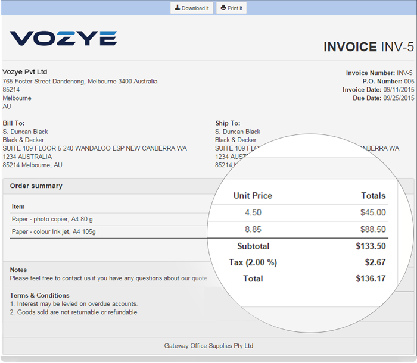Select SUITE 109 FLOOR 5 billing address line
This screenshot has height=363, width=417.
[95, 148]
